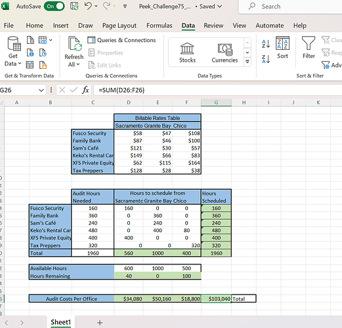This screenshot has height=328, width=342.
Task: Click the Undo arrow icon
Action: point(88,6)
